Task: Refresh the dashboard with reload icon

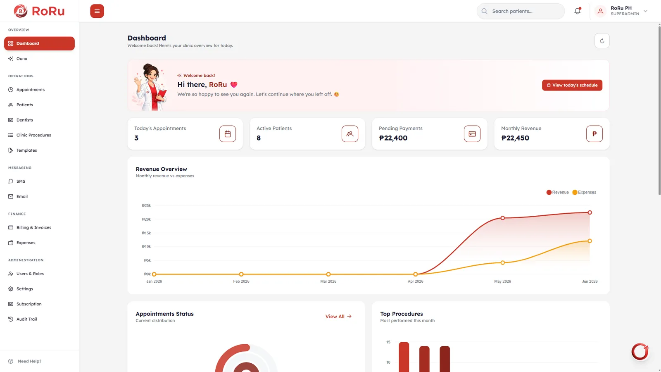Action: click(602, 41)
